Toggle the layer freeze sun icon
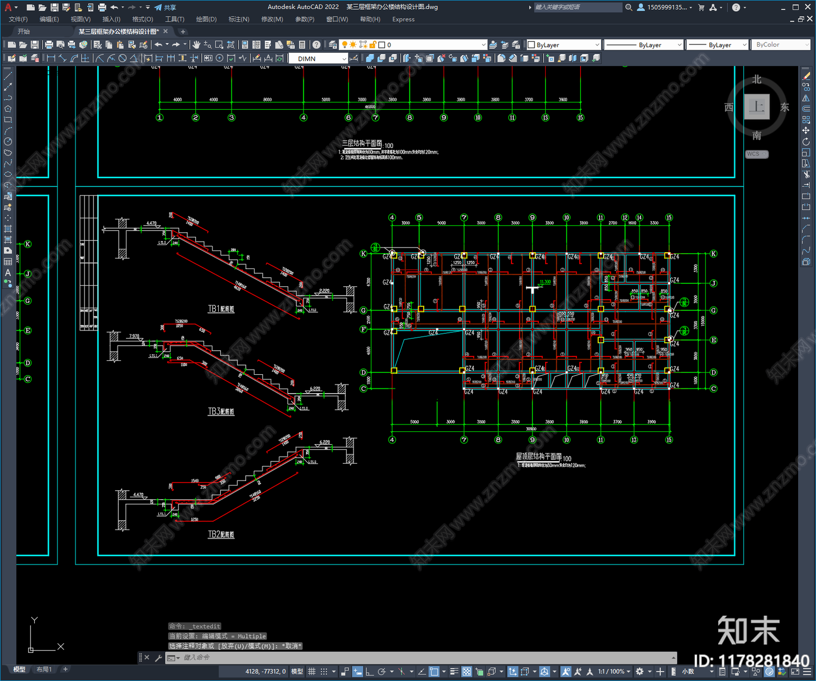This screenshot has height=681, width=816. pyautogui.click(x=353, y=45)
